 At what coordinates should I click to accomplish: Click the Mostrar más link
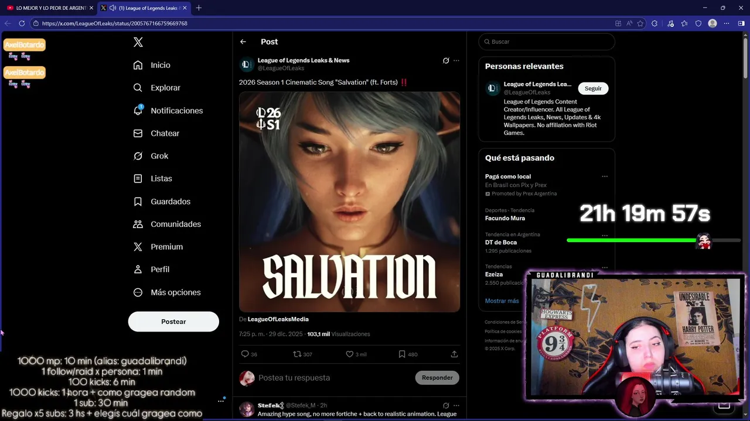coord(502,301)
